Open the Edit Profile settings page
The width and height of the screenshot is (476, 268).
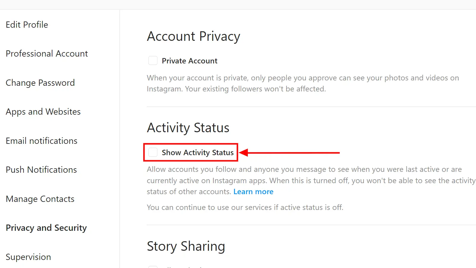(x=27, y=25)
